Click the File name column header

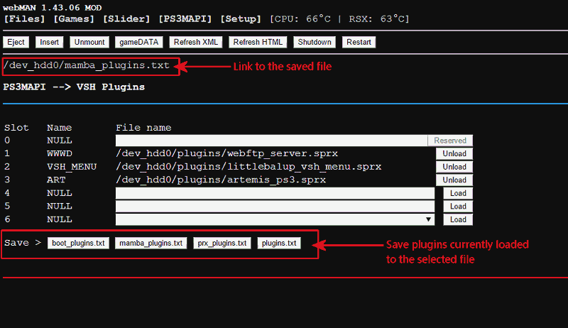[143, 128]
